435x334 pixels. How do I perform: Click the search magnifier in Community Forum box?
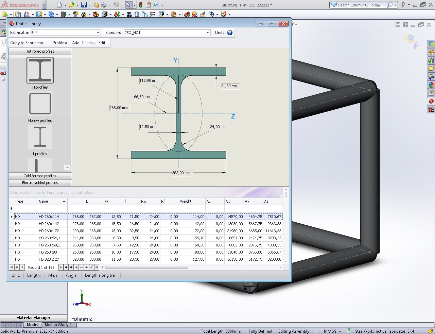coord(390,5)
